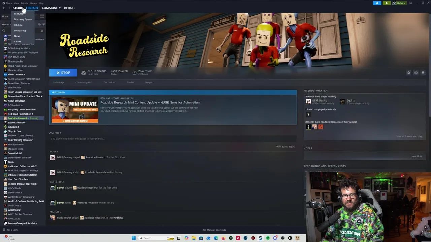Stop the running Roadside Research game
The image size is (431, 242).
(63, 73)
